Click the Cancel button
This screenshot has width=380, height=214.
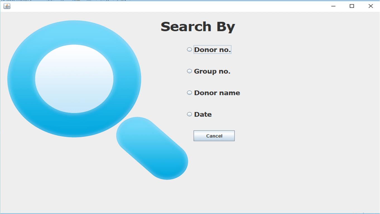[214, 136]
